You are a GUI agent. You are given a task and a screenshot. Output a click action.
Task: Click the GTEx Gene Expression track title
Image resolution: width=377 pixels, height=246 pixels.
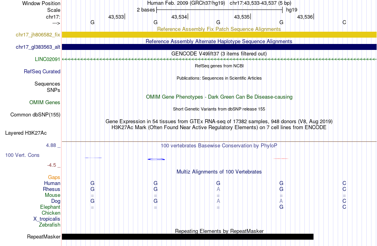[x=219, y=122]
